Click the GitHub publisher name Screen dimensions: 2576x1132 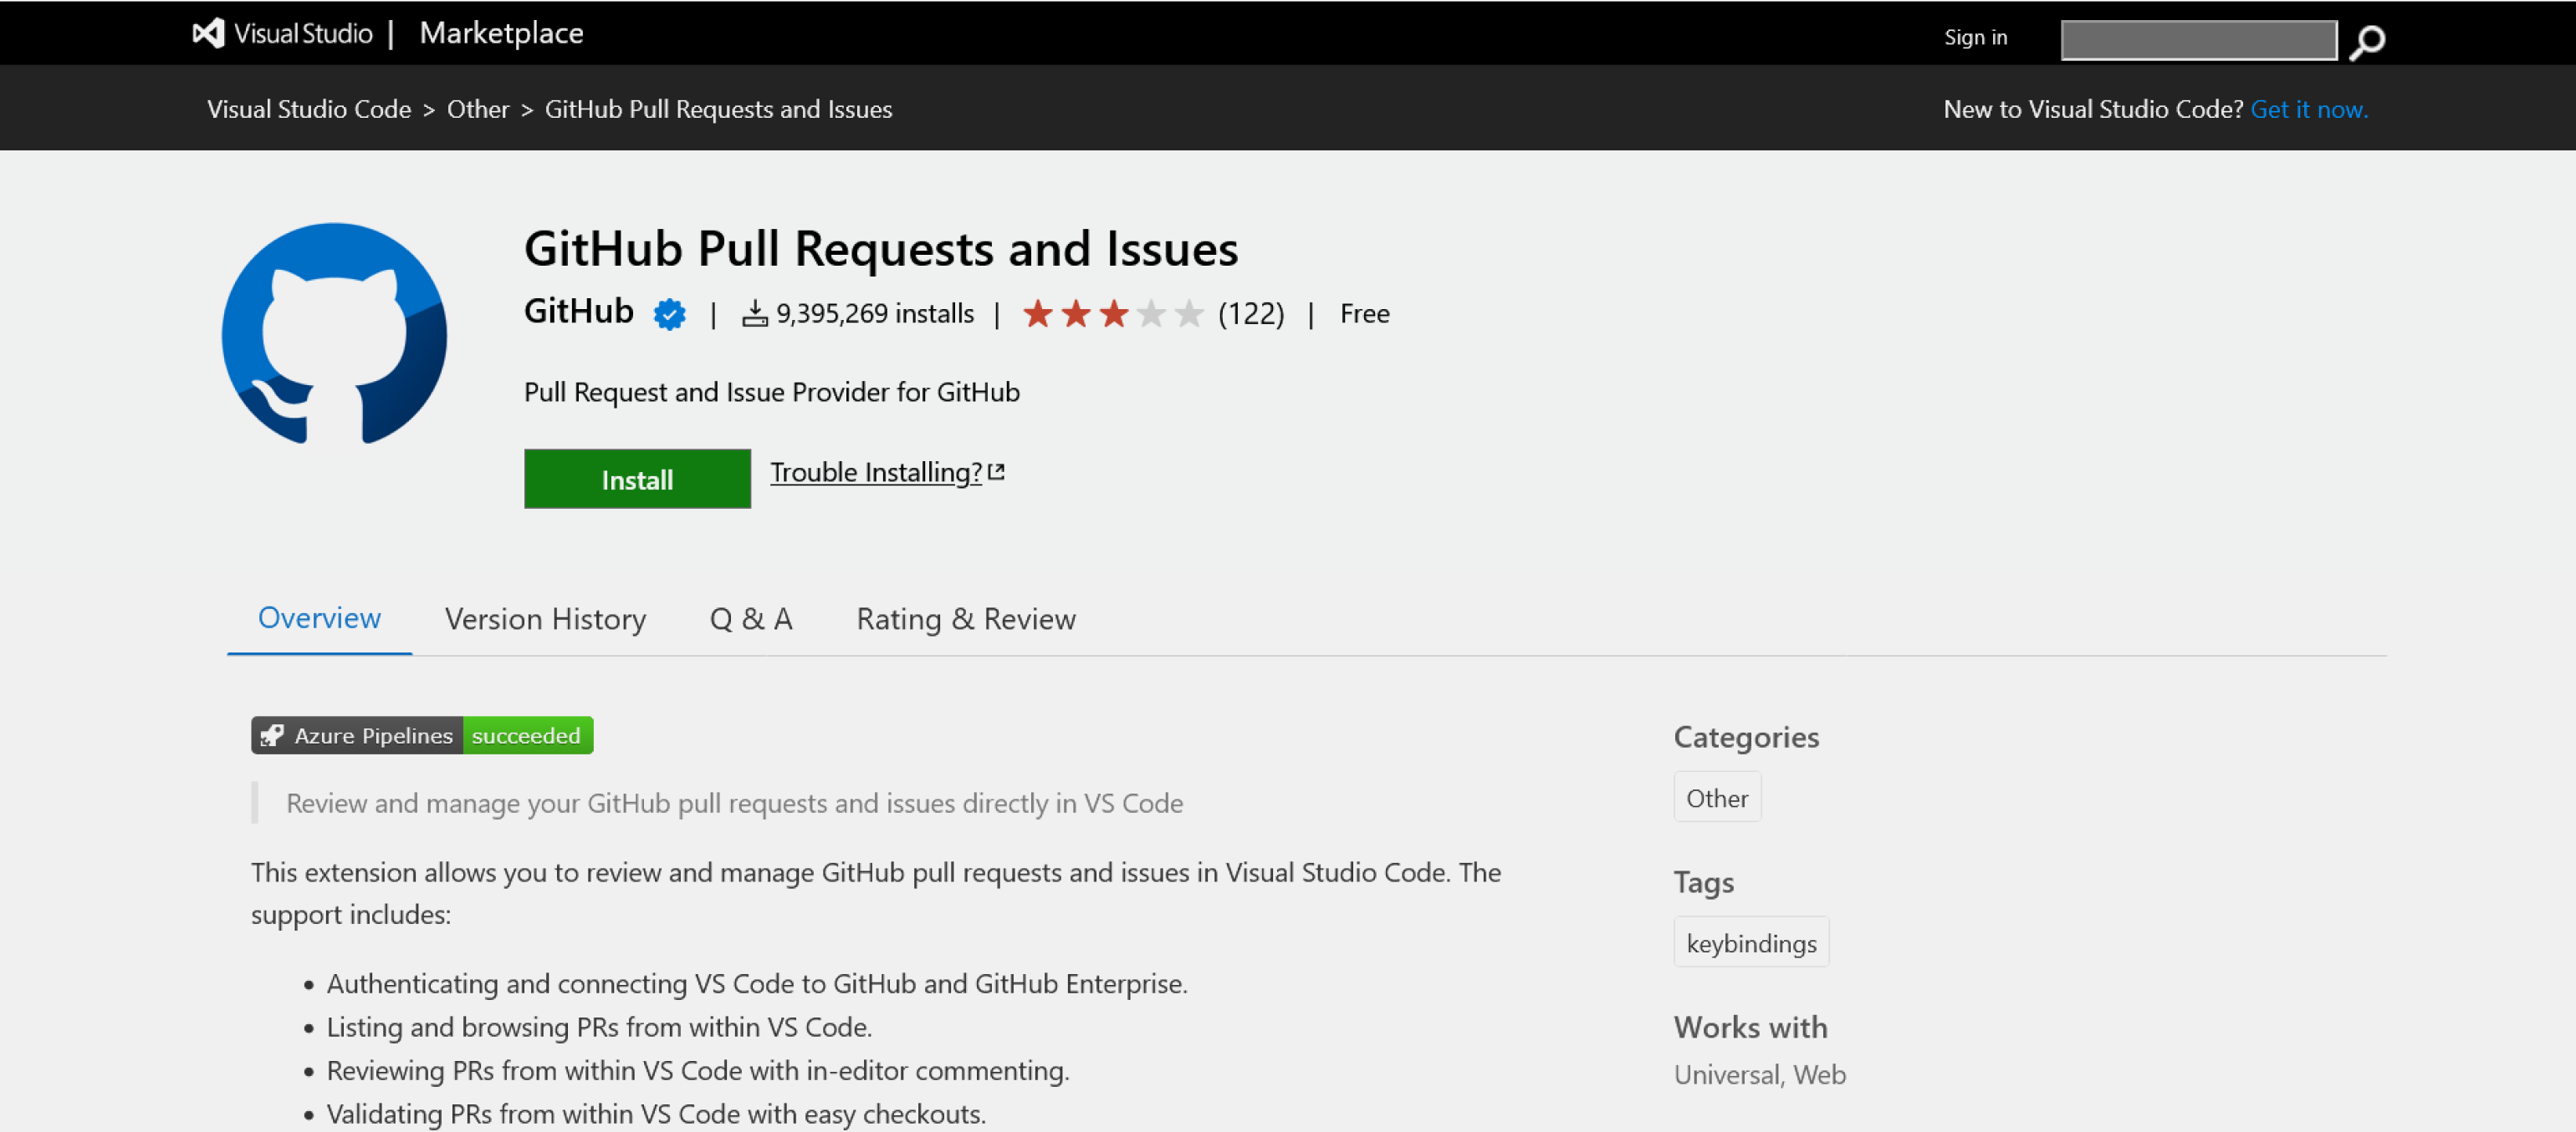(579, 312)
